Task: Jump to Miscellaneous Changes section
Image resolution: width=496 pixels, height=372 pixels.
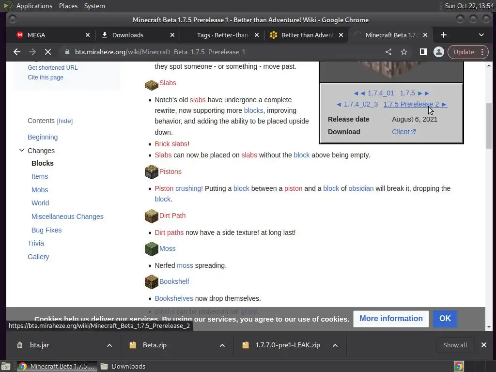Action: coord(67,217)
